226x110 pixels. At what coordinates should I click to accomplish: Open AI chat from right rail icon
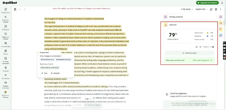(x=221, y=35)
